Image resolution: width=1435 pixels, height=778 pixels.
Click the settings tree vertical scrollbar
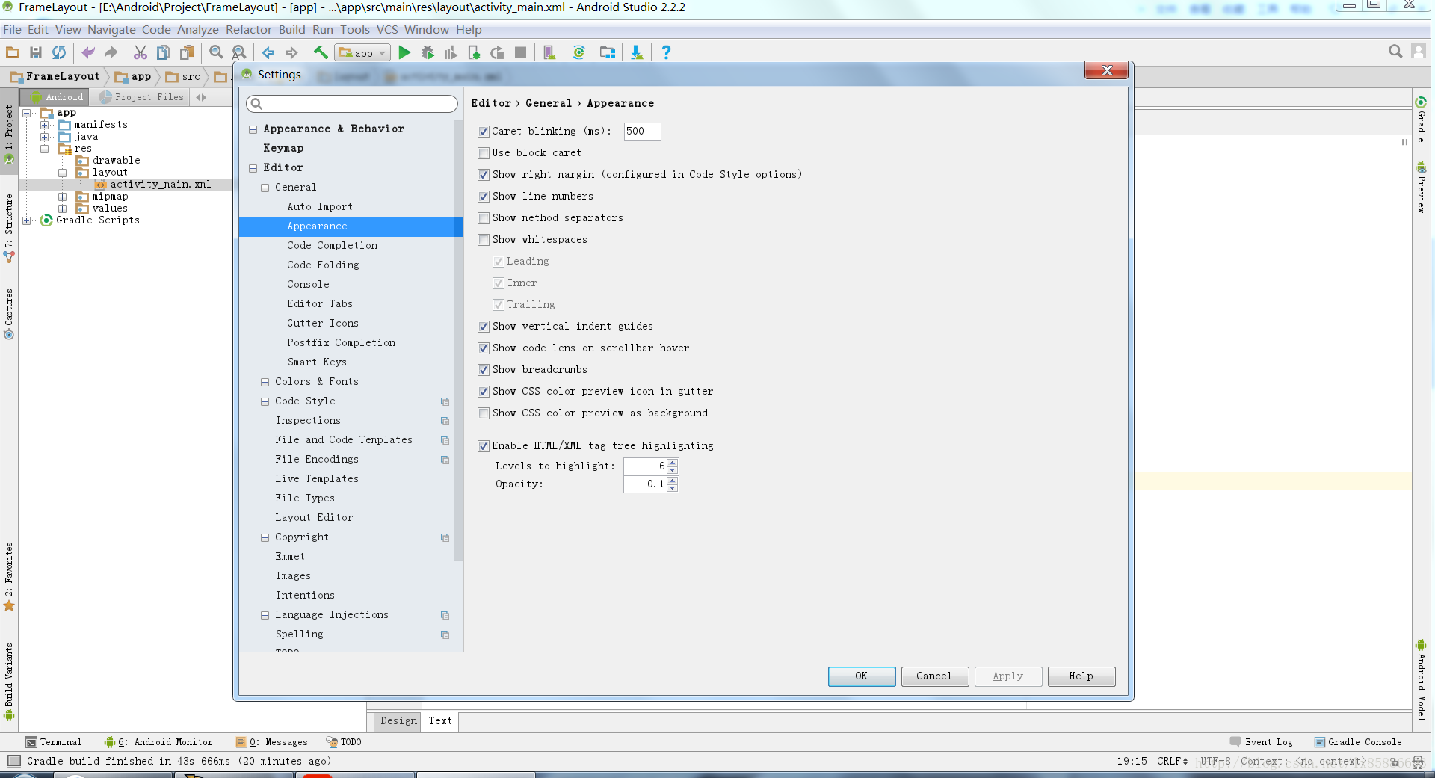[458, 340]
